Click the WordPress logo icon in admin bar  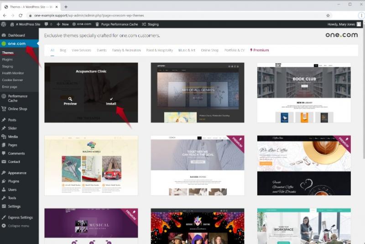coord(4,24)
